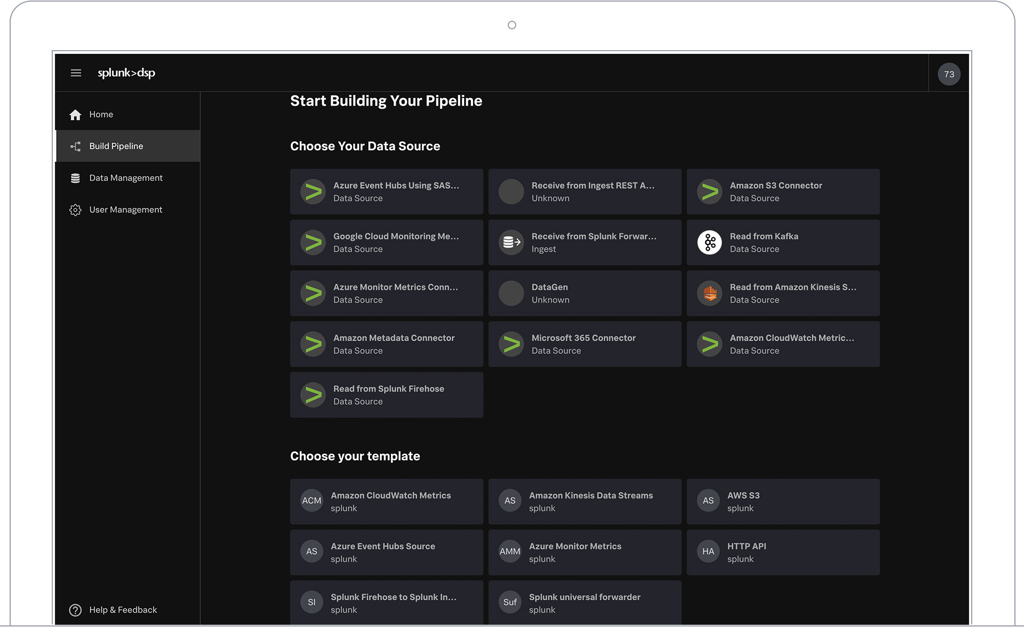
Task: Open User Management in the sidebar
Action: 127,210
